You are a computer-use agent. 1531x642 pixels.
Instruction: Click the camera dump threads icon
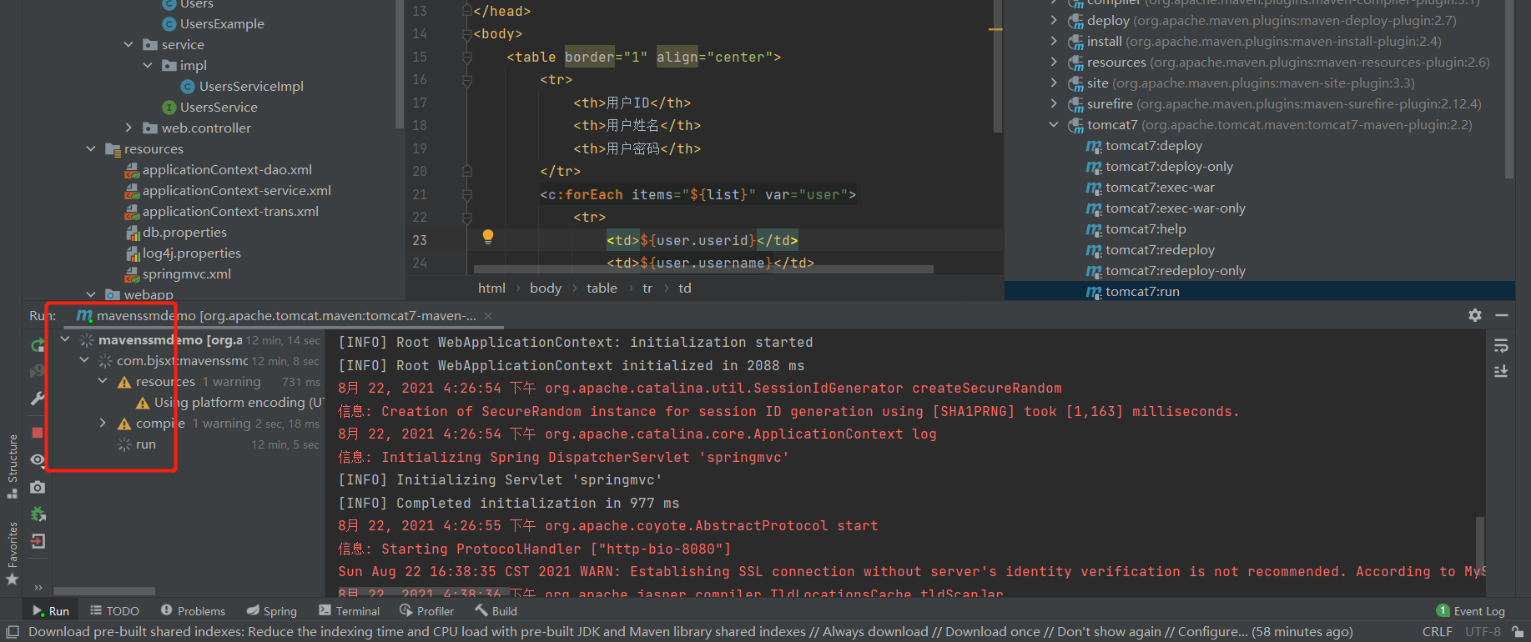(38, 487)
